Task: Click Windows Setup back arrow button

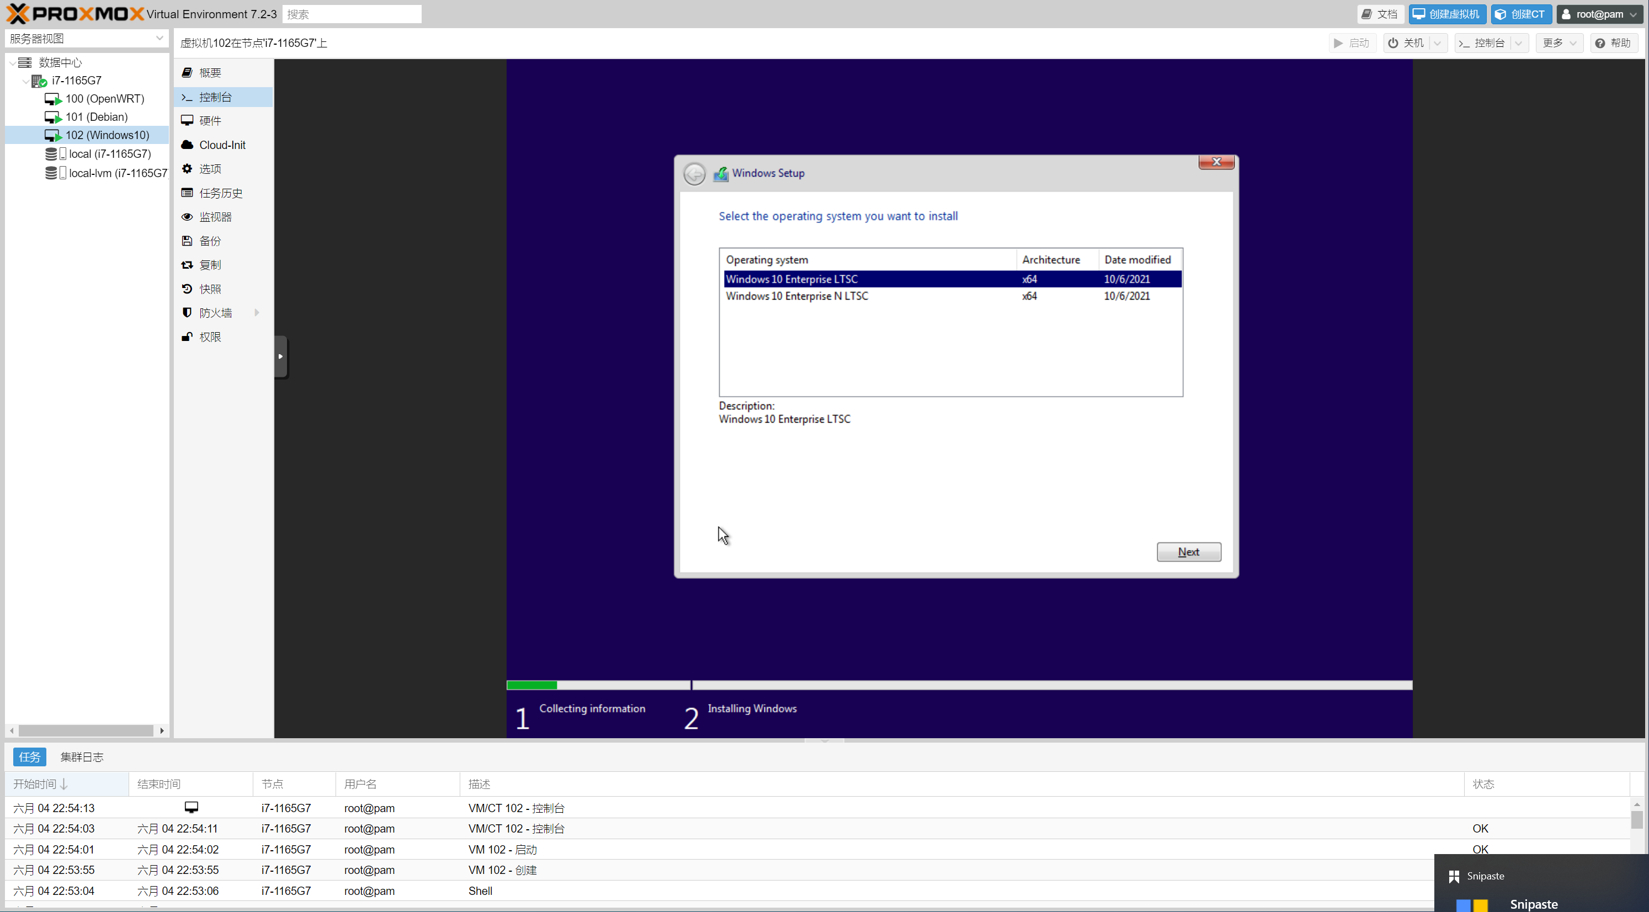Action: [695, 173]
